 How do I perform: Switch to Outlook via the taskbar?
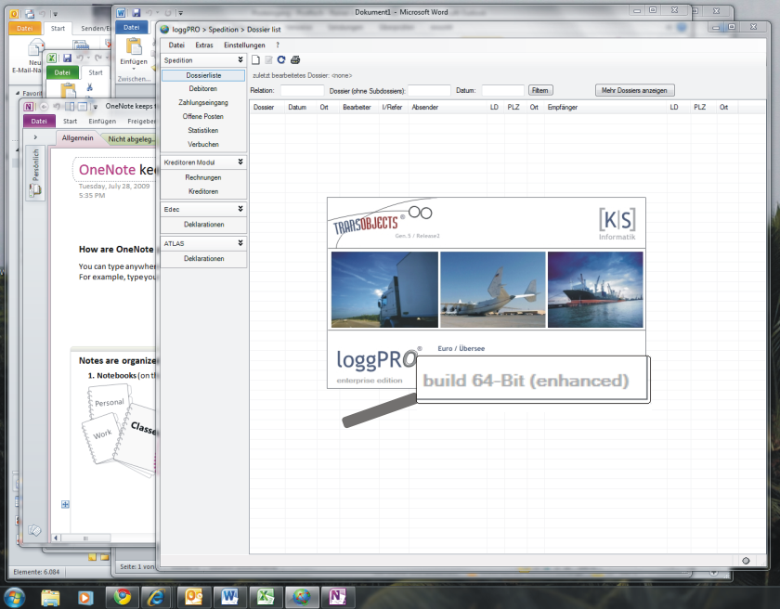pos(193,597)
